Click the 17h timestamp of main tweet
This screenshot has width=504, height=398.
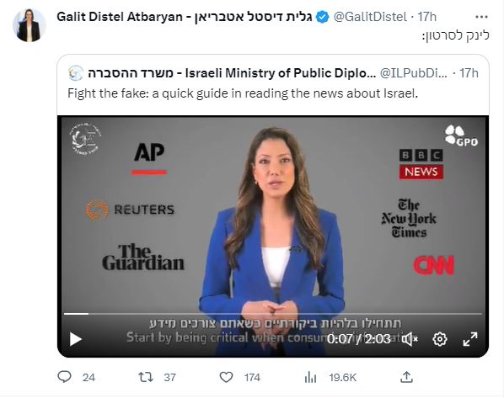click(426, 17)
